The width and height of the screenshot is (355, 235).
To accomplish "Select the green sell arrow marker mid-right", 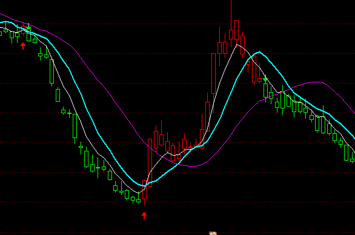I will pos(265,79).
